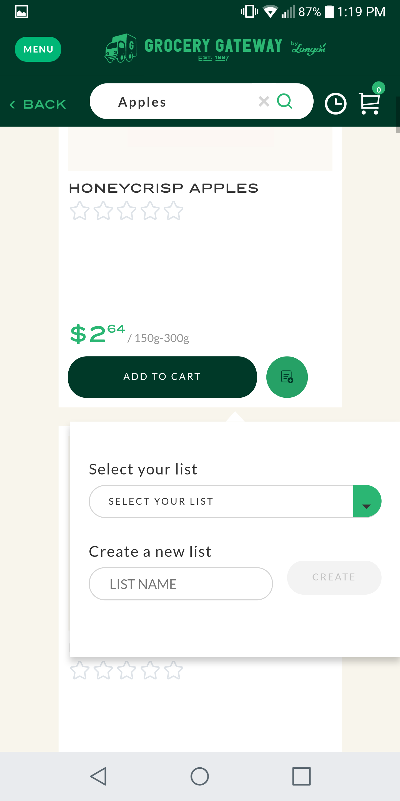This screenshot has width=400, height=801.
Task: Click the CREATE list button
Action: [x=334, y=577]
